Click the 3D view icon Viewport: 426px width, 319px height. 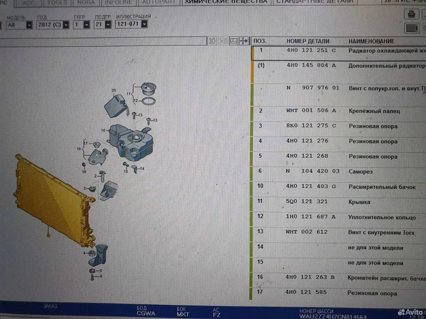pos(212,41)
